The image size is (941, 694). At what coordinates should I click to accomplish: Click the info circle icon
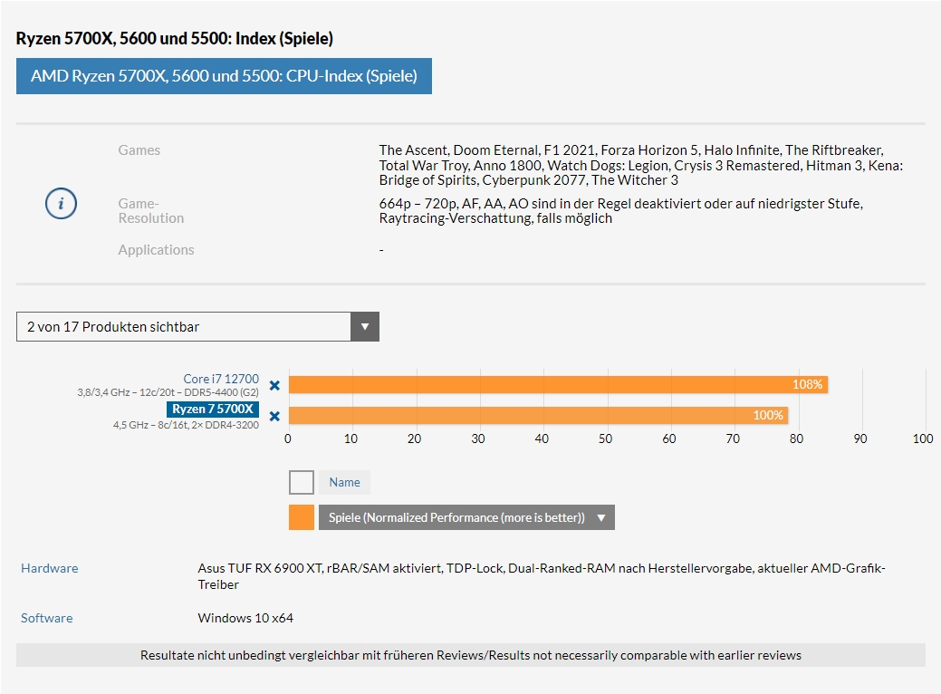click(62, 204)
